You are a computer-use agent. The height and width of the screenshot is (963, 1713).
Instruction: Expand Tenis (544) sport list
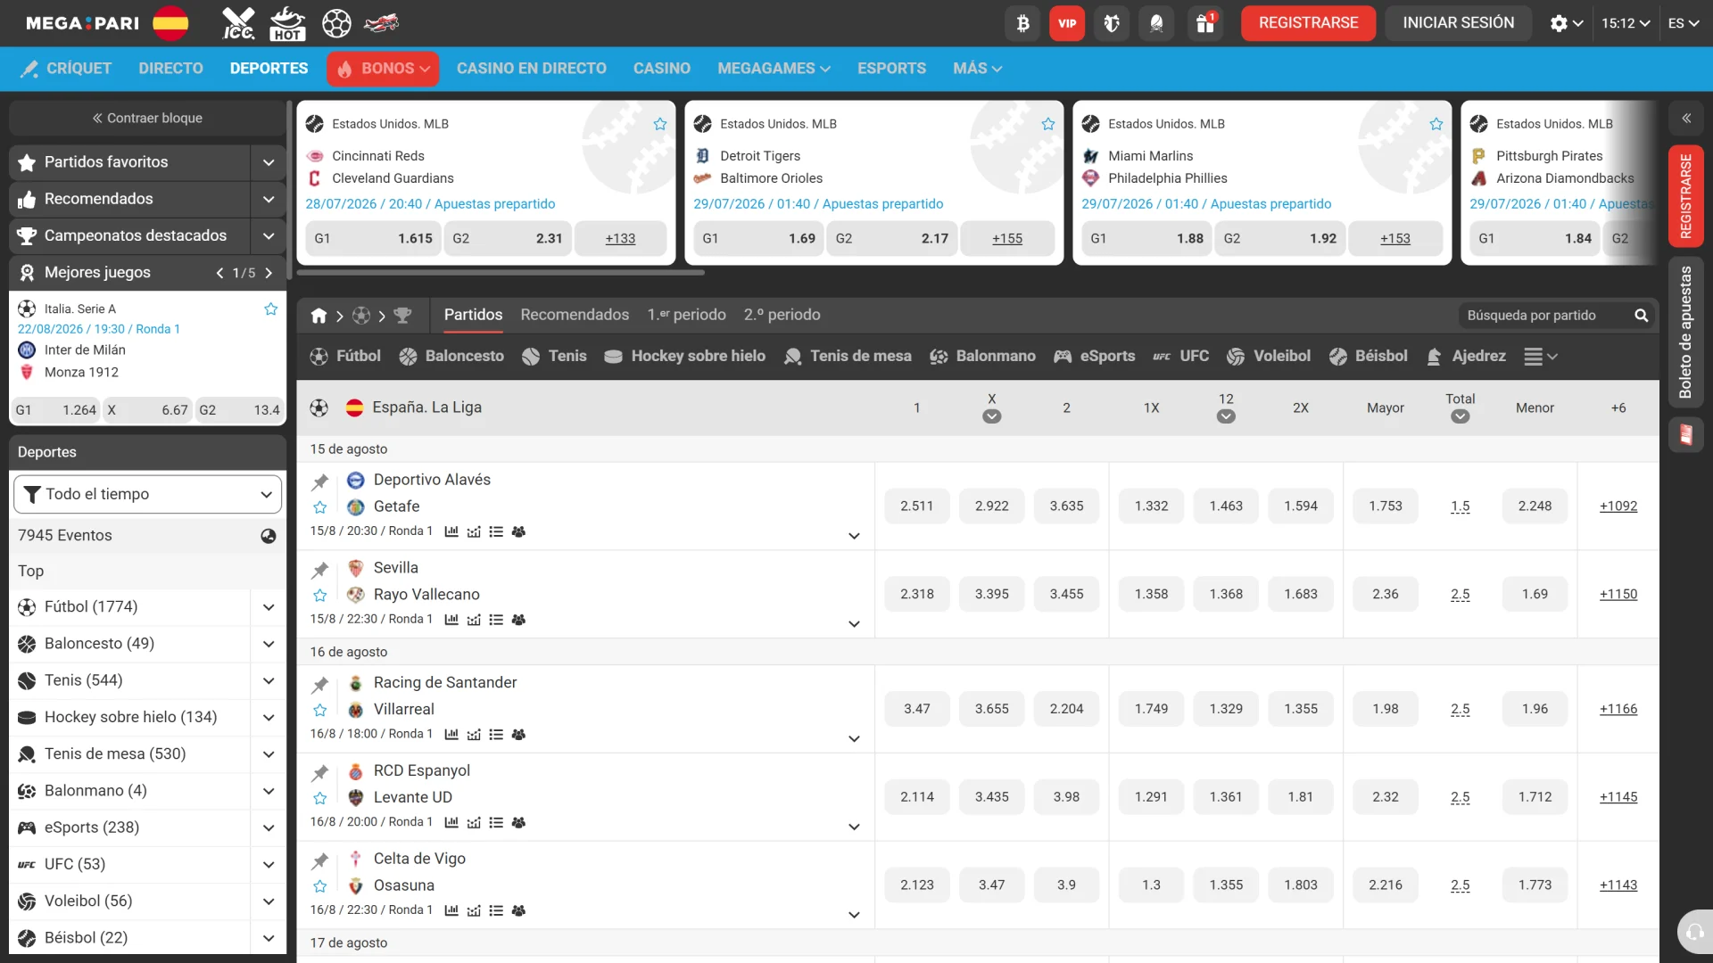click(x=269, y=681)
